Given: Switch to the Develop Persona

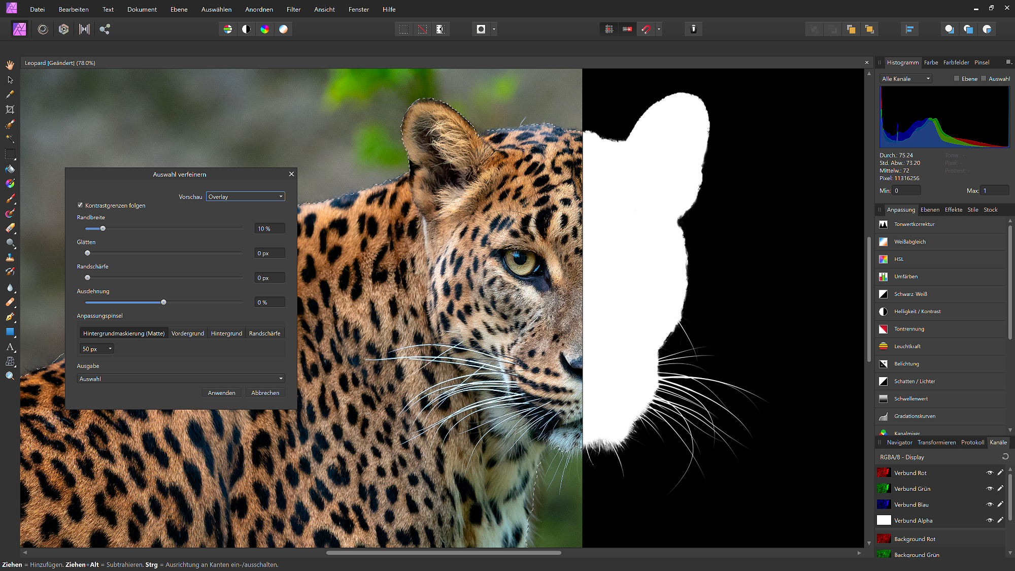Looking at the screenshot, I should pyautogui.click(x=63, y=29).
